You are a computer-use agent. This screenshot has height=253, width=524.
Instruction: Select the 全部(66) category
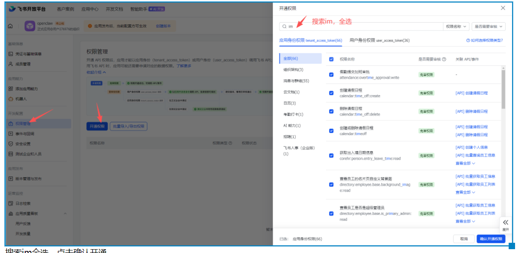300,58
